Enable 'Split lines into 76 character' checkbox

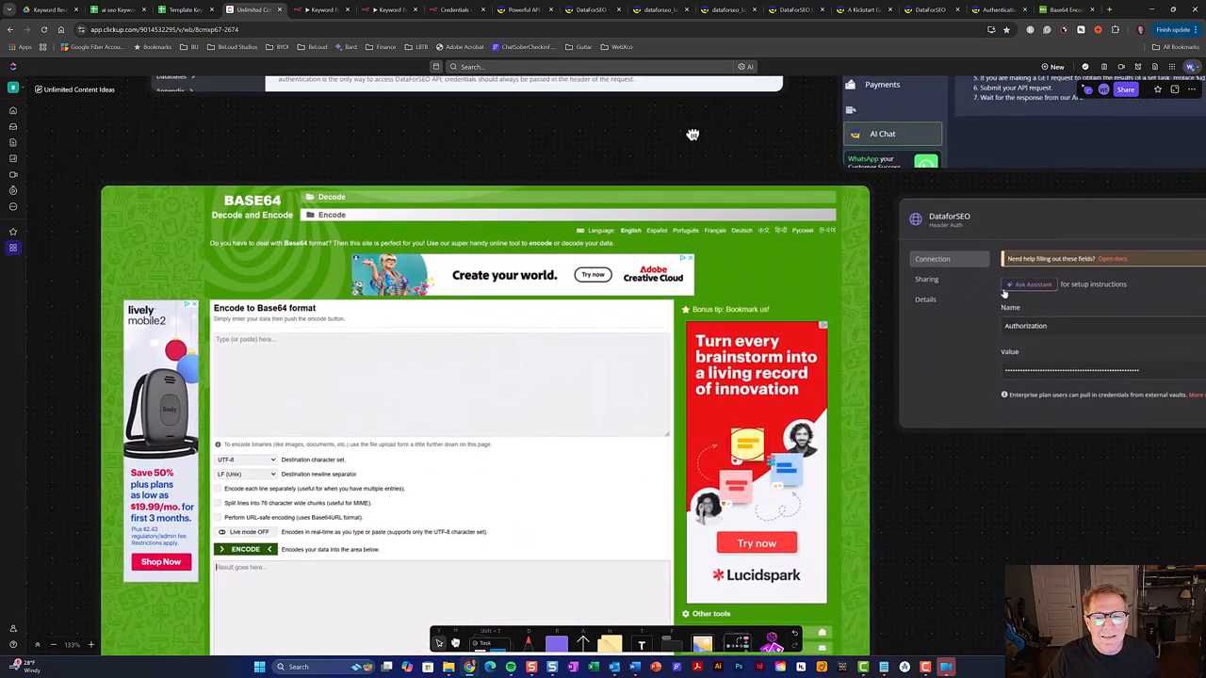tap(219, 503)
